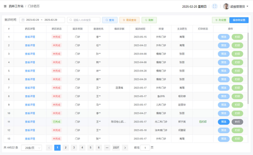This screenshot has height=155, width=253.
Task: Click the 已打印 print status cell
Action: 203,122
